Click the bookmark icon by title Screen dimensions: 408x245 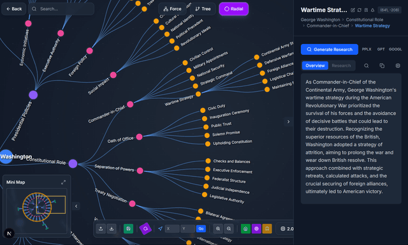(x=366, y=10)
